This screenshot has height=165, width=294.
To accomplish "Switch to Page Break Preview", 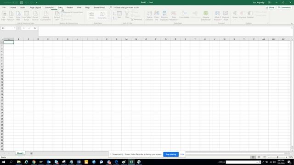I will (265, 157).
